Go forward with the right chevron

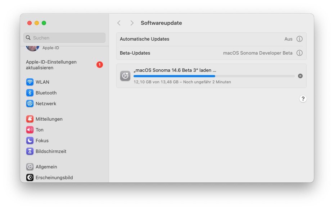[132, 23]
